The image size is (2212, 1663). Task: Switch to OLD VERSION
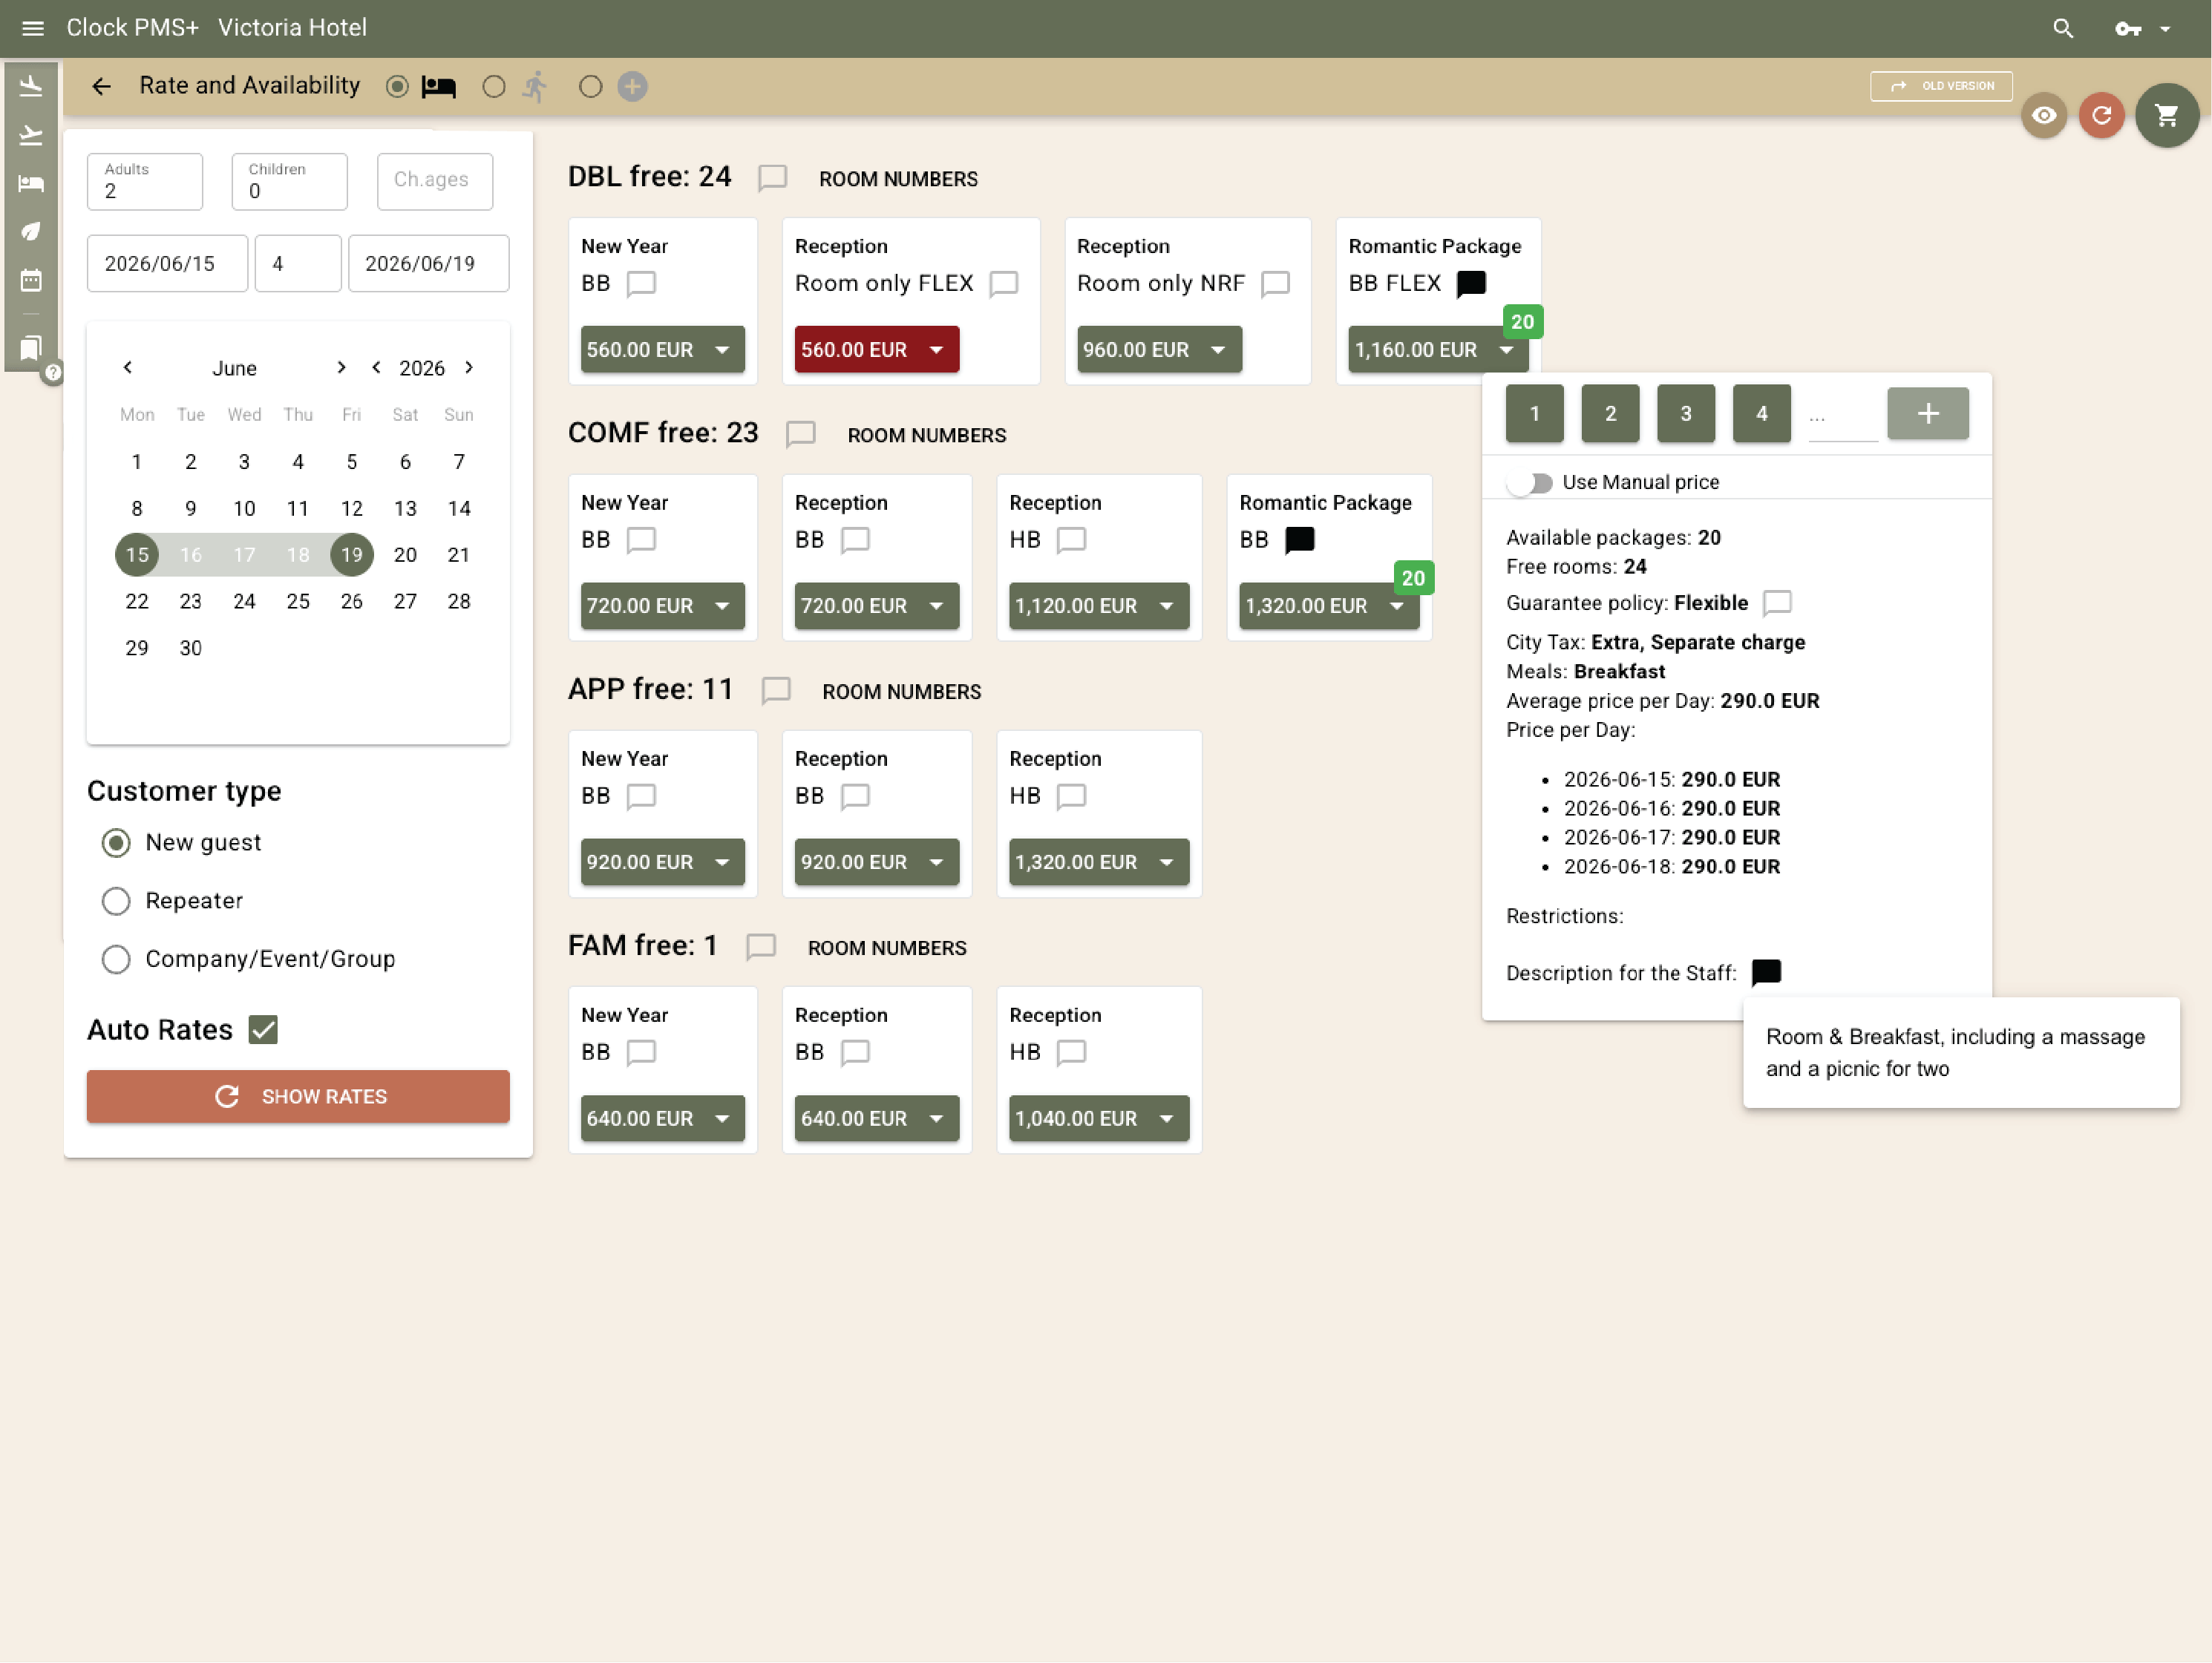[x=1940, y=86]
